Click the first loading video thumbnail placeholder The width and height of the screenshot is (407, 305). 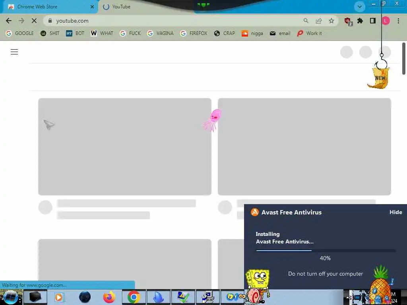pyautogui.click(x=124, y=147)
